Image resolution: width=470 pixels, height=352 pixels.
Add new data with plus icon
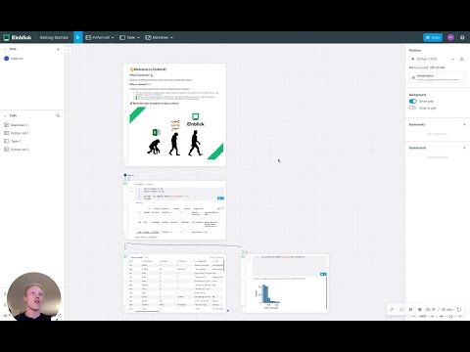coord(58,49)
